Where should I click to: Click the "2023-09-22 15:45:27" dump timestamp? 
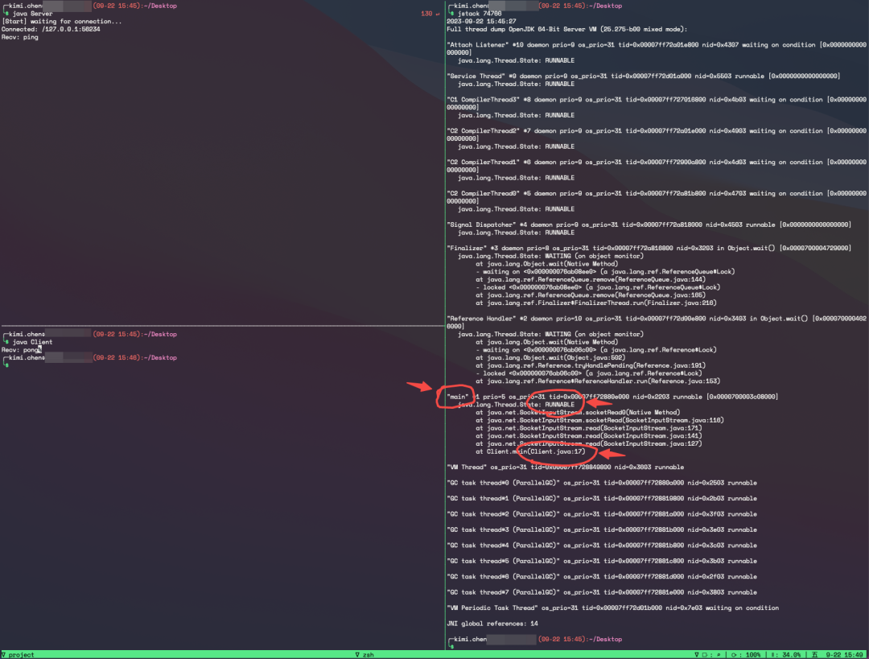481,21
